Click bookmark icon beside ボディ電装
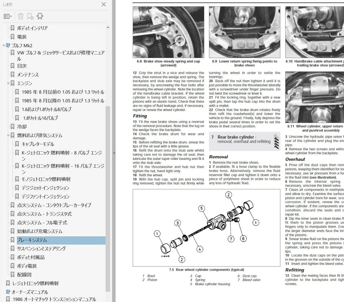Screen dimensions: 344x302 (x=12, y=266)
